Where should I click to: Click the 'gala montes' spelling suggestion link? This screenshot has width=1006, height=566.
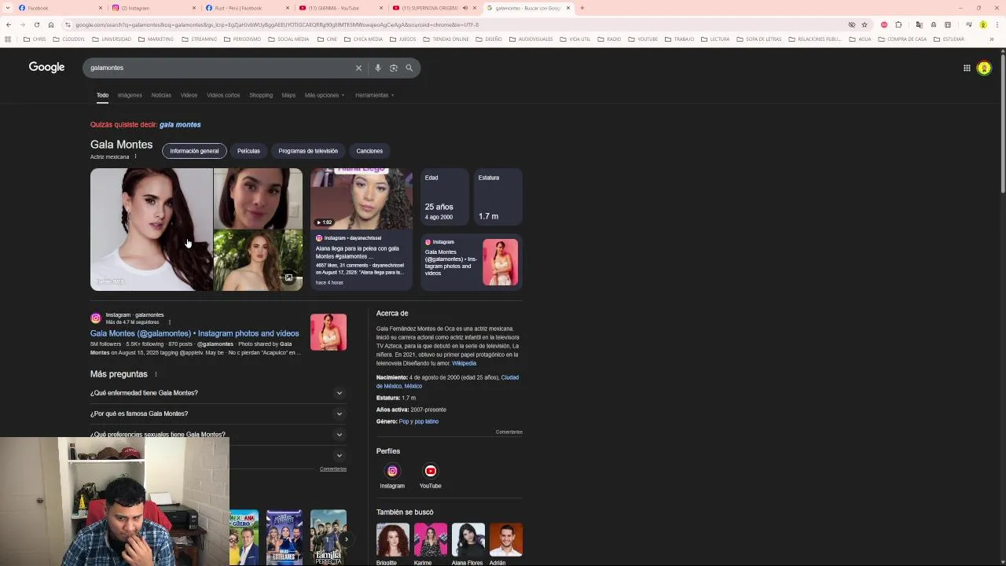coord(180,124)
